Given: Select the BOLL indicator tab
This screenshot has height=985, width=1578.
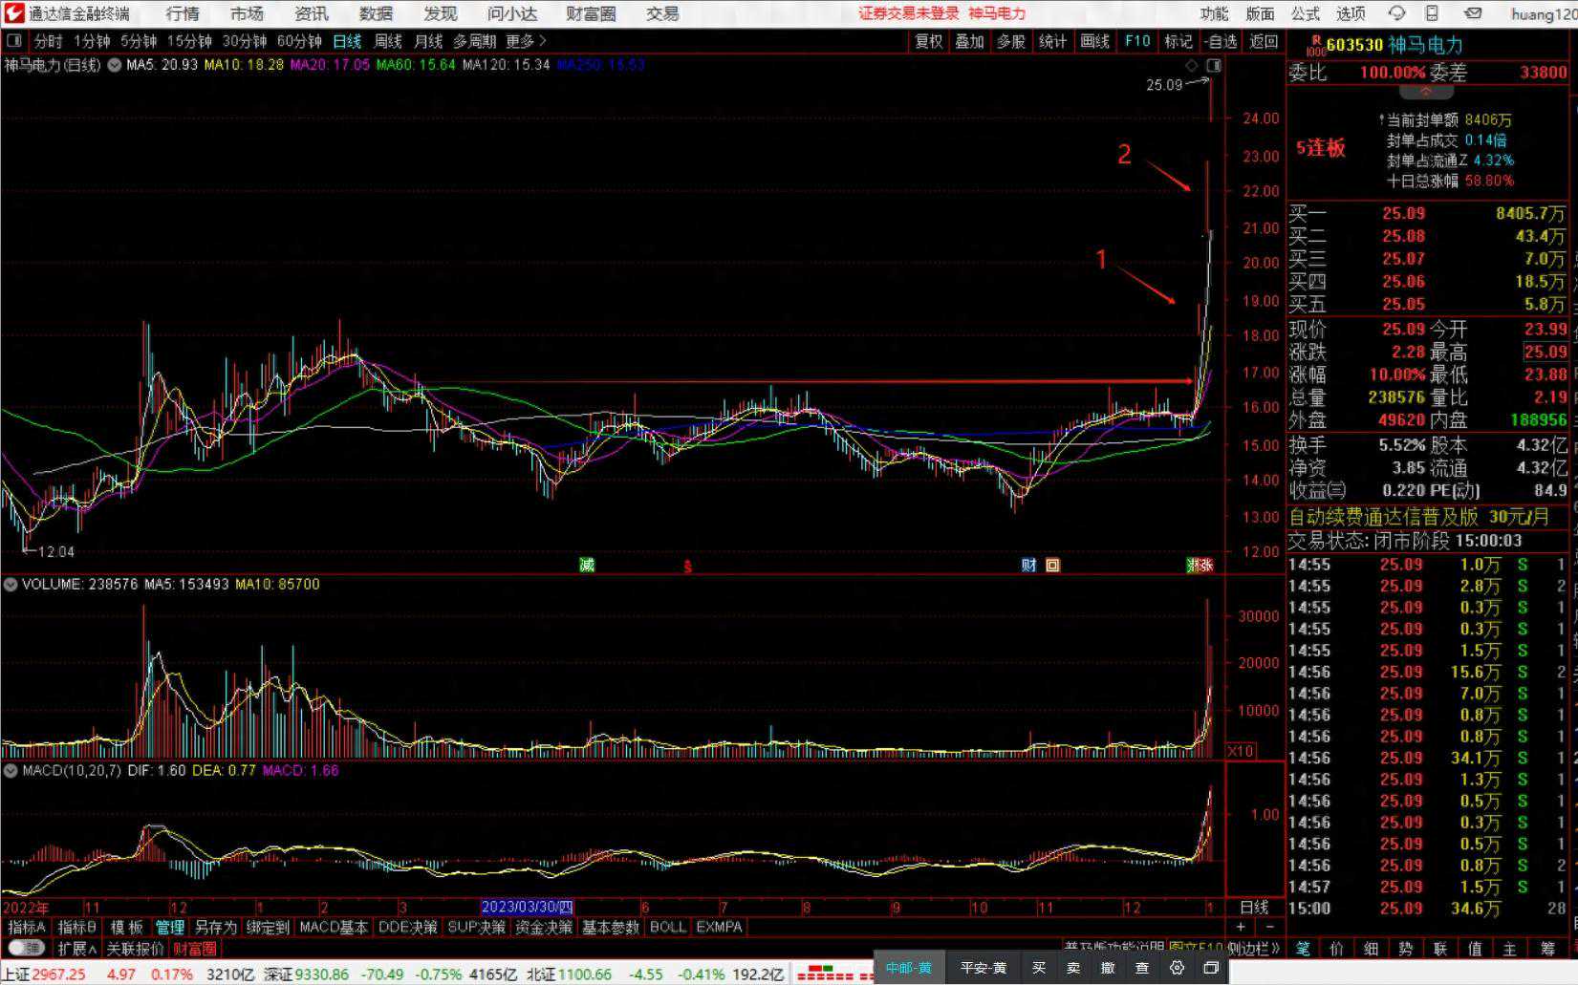Looking at the screenshot, I should pos(667,927).
